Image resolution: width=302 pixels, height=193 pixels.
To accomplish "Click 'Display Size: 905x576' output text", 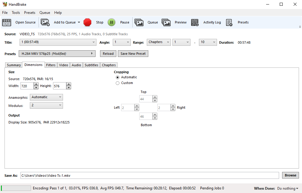I will (25, 122).
